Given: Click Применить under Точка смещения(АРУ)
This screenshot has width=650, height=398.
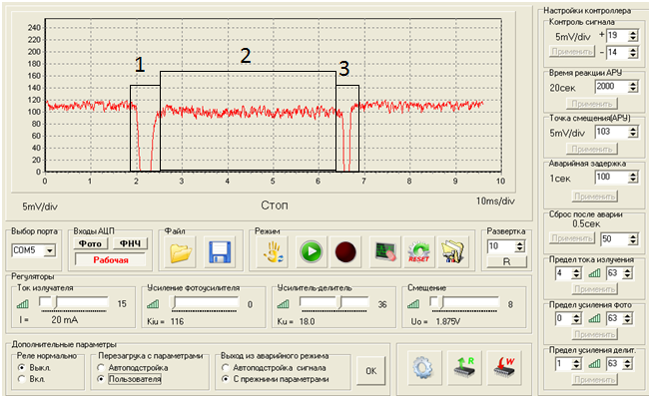Looking at the screenshot, I should coord(591,149).
